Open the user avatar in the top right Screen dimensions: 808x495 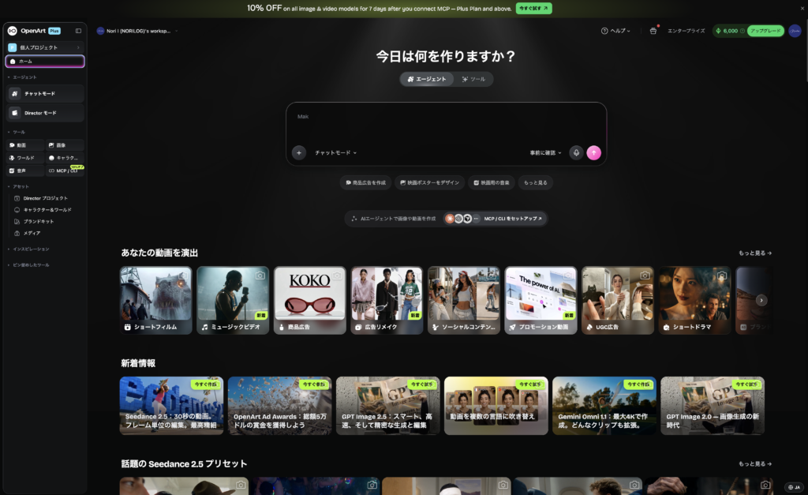795,31
